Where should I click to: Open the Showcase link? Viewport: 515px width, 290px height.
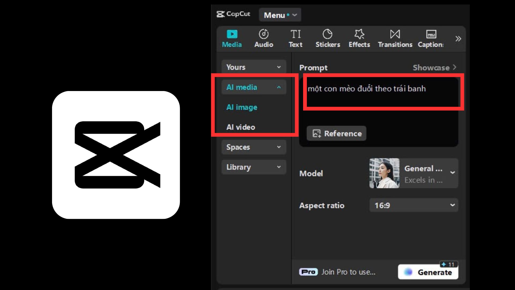tap(434, 68)
